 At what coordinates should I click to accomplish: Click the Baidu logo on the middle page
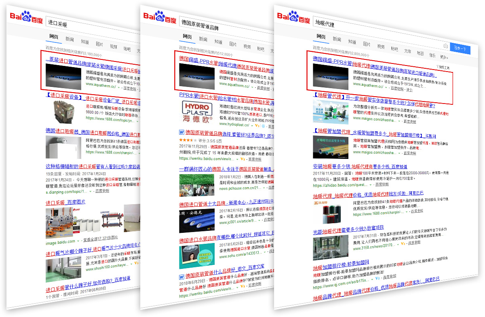160,18
